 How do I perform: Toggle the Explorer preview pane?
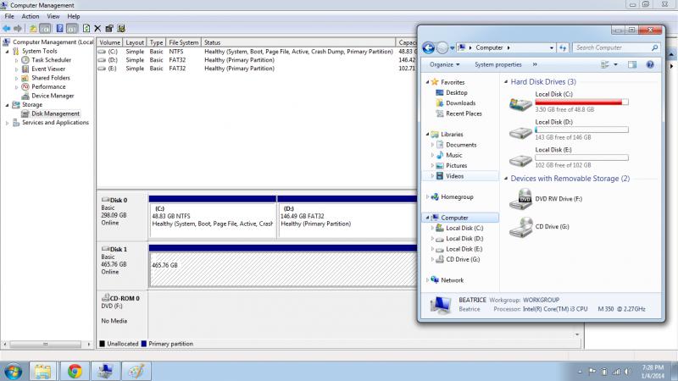click(632, 64)
